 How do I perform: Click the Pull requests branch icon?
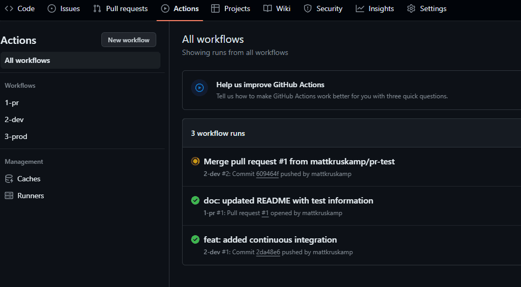97,8
